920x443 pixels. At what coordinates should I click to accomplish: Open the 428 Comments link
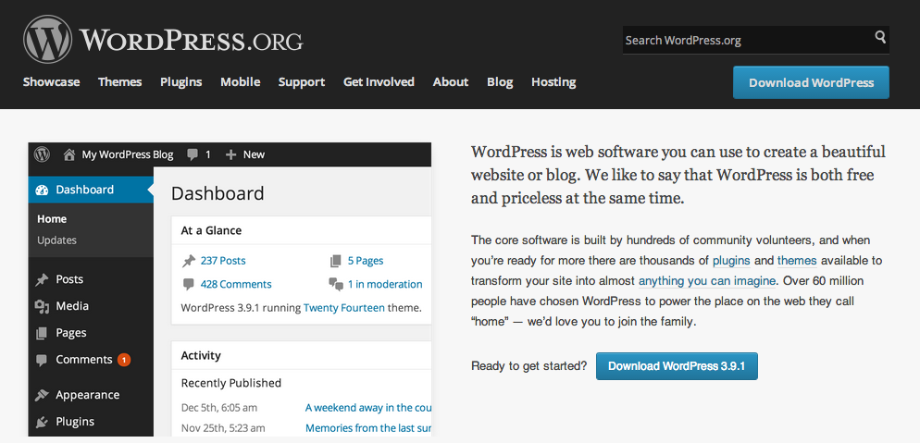(236, 284)
